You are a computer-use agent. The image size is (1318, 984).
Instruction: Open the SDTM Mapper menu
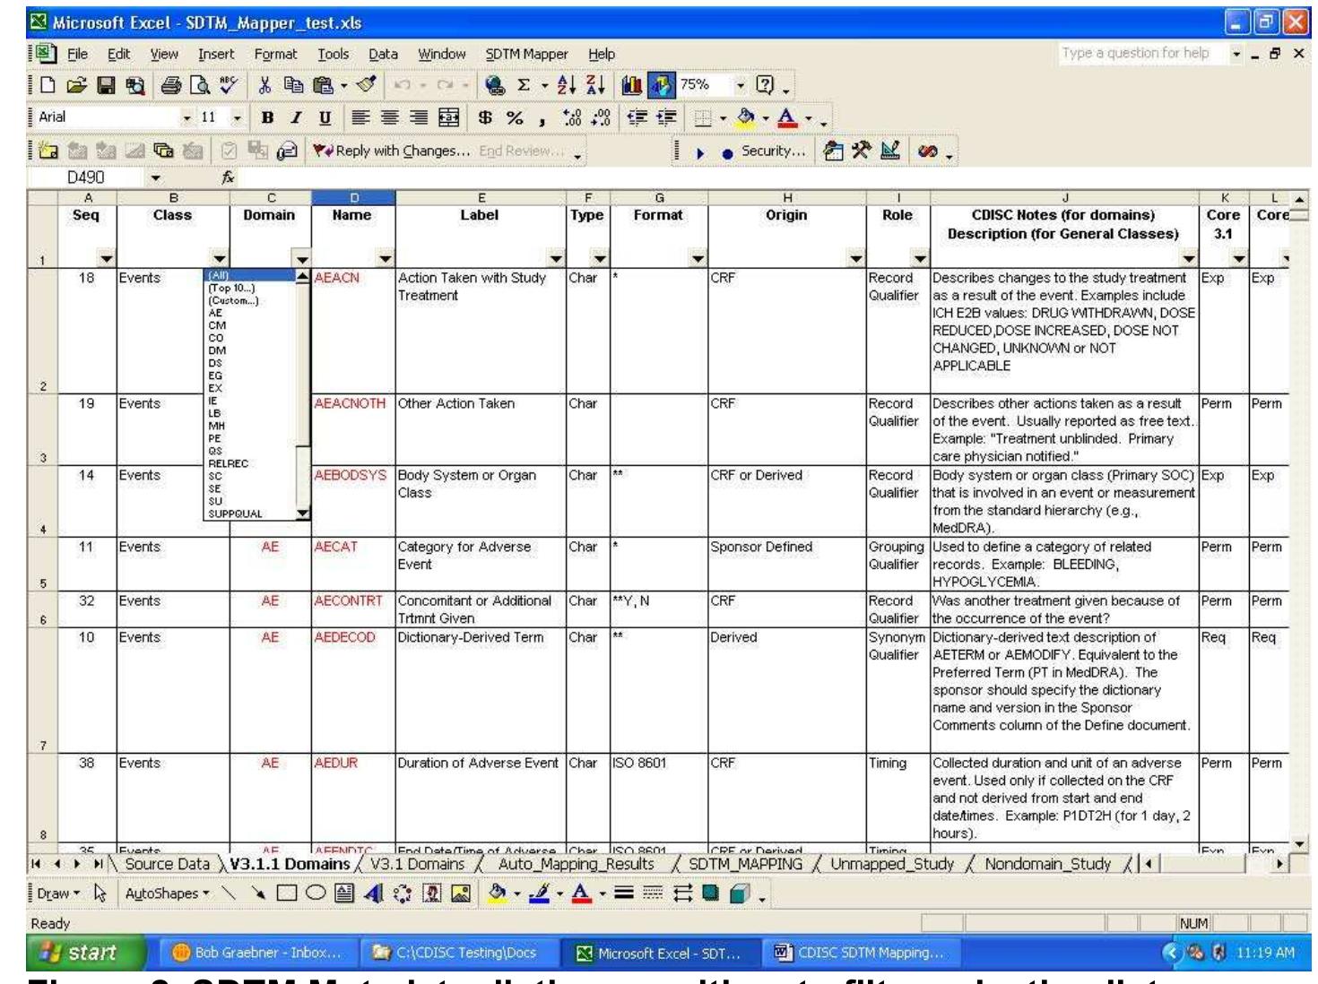(x=527, y=54)
